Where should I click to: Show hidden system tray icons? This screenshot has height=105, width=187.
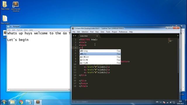[x=161, y=102]
